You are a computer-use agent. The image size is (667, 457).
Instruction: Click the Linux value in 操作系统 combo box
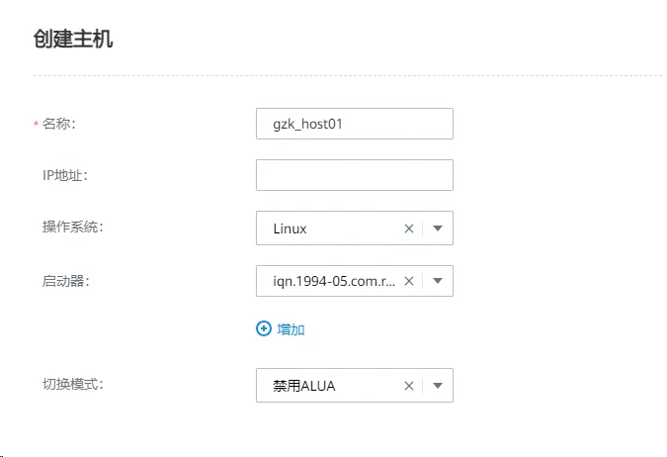click(291, 228)
